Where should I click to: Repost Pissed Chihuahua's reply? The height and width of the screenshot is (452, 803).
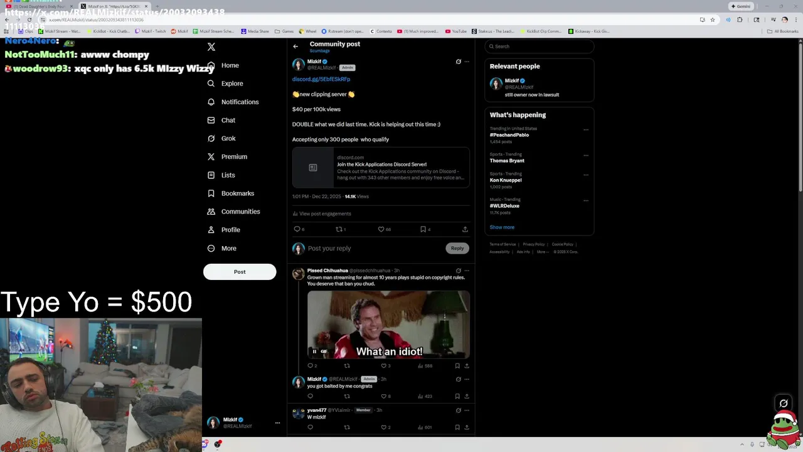pos(347,365)
